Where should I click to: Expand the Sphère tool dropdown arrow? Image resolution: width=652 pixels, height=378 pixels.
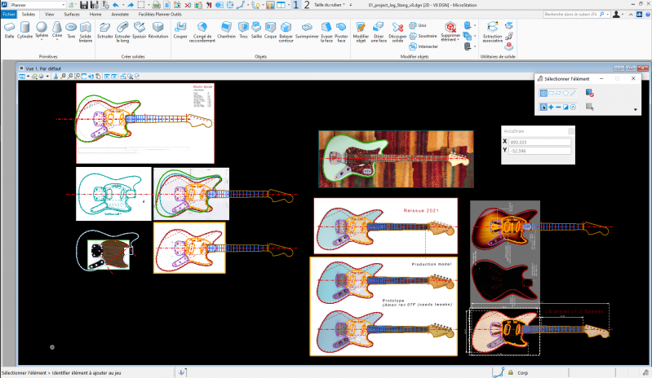pyautogui.click(x=41, y=41)
